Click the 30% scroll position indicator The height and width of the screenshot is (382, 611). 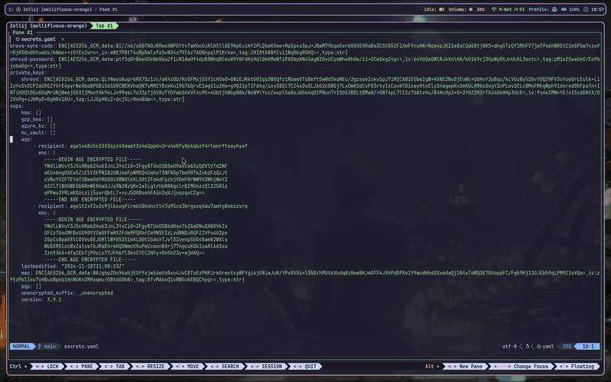pyautogui.click(x=567, y=346)
